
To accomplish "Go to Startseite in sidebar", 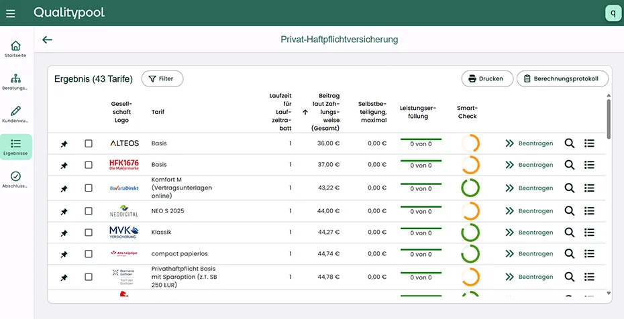I will tap(15, 49).
